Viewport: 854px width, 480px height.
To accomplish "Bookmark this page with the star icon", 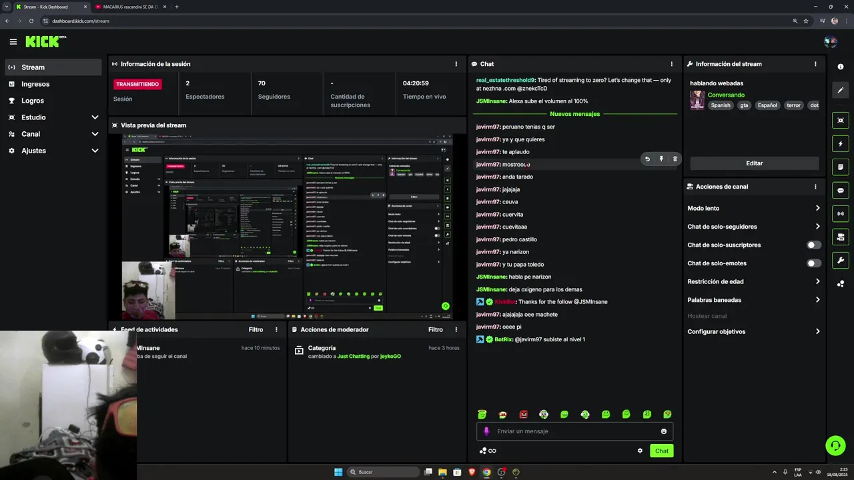I will 806,21.
